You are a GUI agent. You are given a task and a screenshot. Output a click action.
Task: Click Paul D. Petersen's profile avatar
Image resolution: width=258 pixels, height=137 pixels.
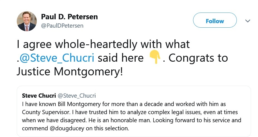[27, 21]
